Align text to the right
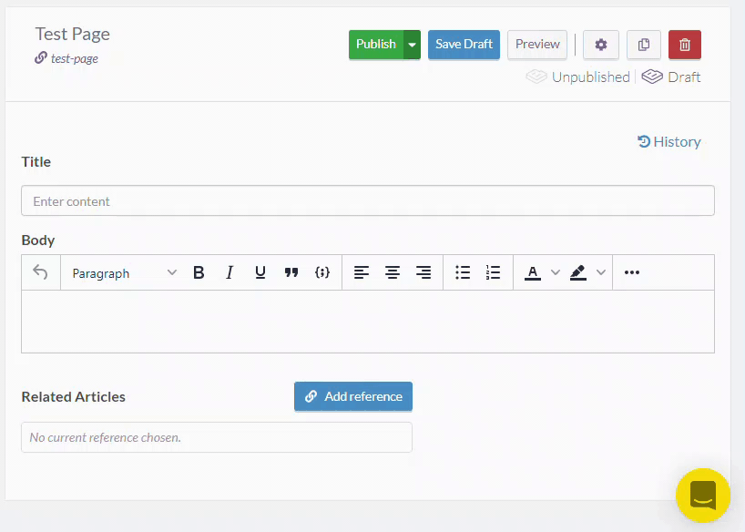The height and width of the screenshot is (532, 745). (x=424, y=272)
